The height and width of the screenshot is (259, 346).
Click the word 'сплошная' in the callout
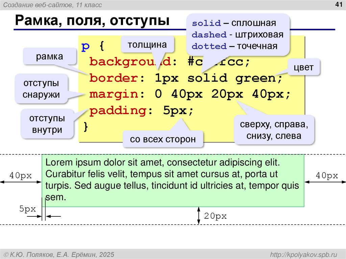253,23
